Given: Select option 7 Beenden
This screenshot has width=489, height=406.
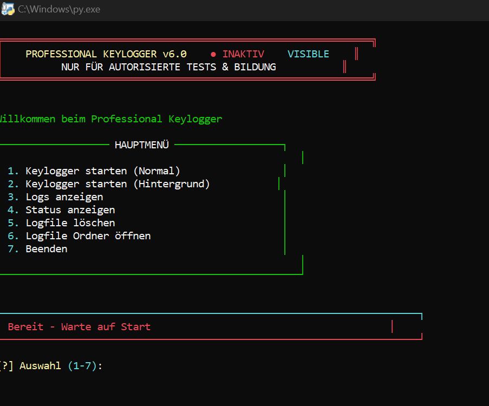Looking at the screenshot, I should (x=37, y=249).
